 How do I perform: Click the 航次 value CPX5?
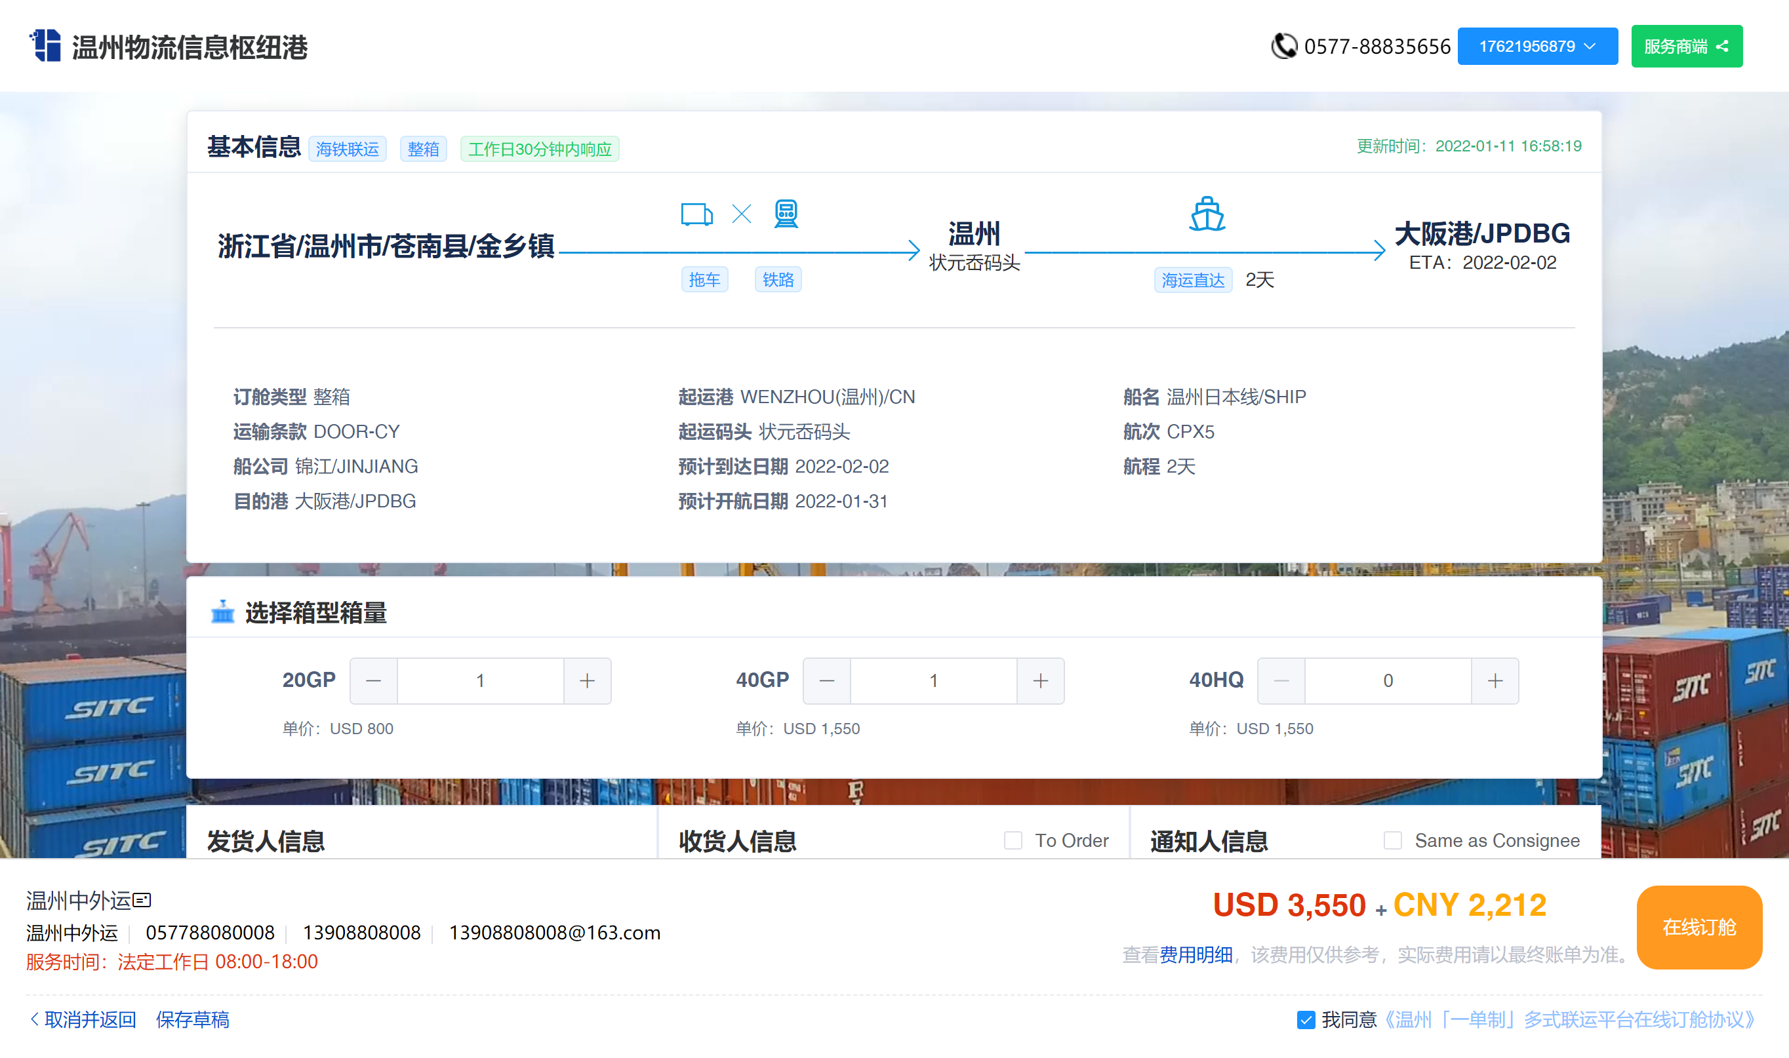click(x=1190, y=432)
